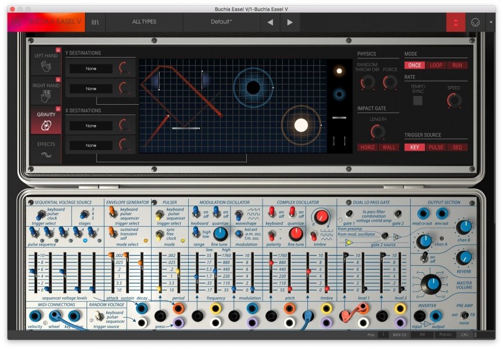
Task: Select the blue black hole object icon
Action: click(x=339, y=94)
